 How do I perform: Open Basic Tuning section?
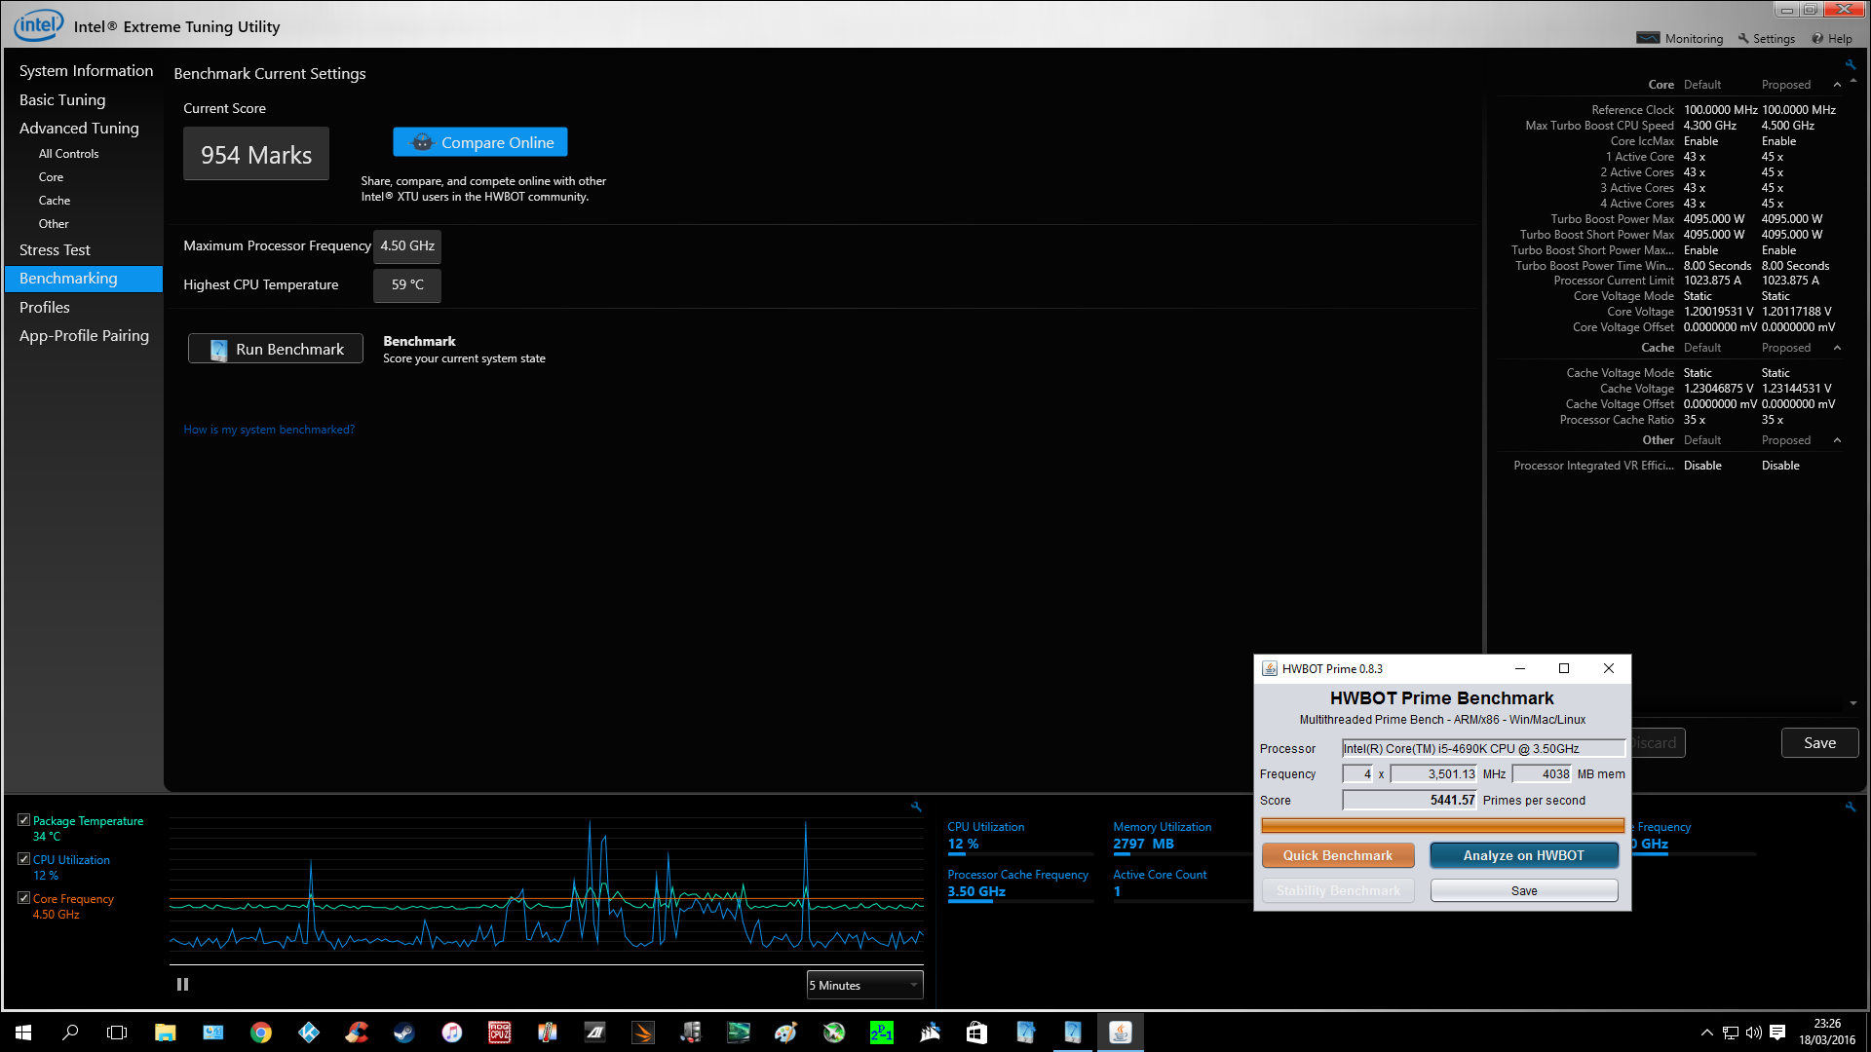pyautogui.click(x=62, y=99)
